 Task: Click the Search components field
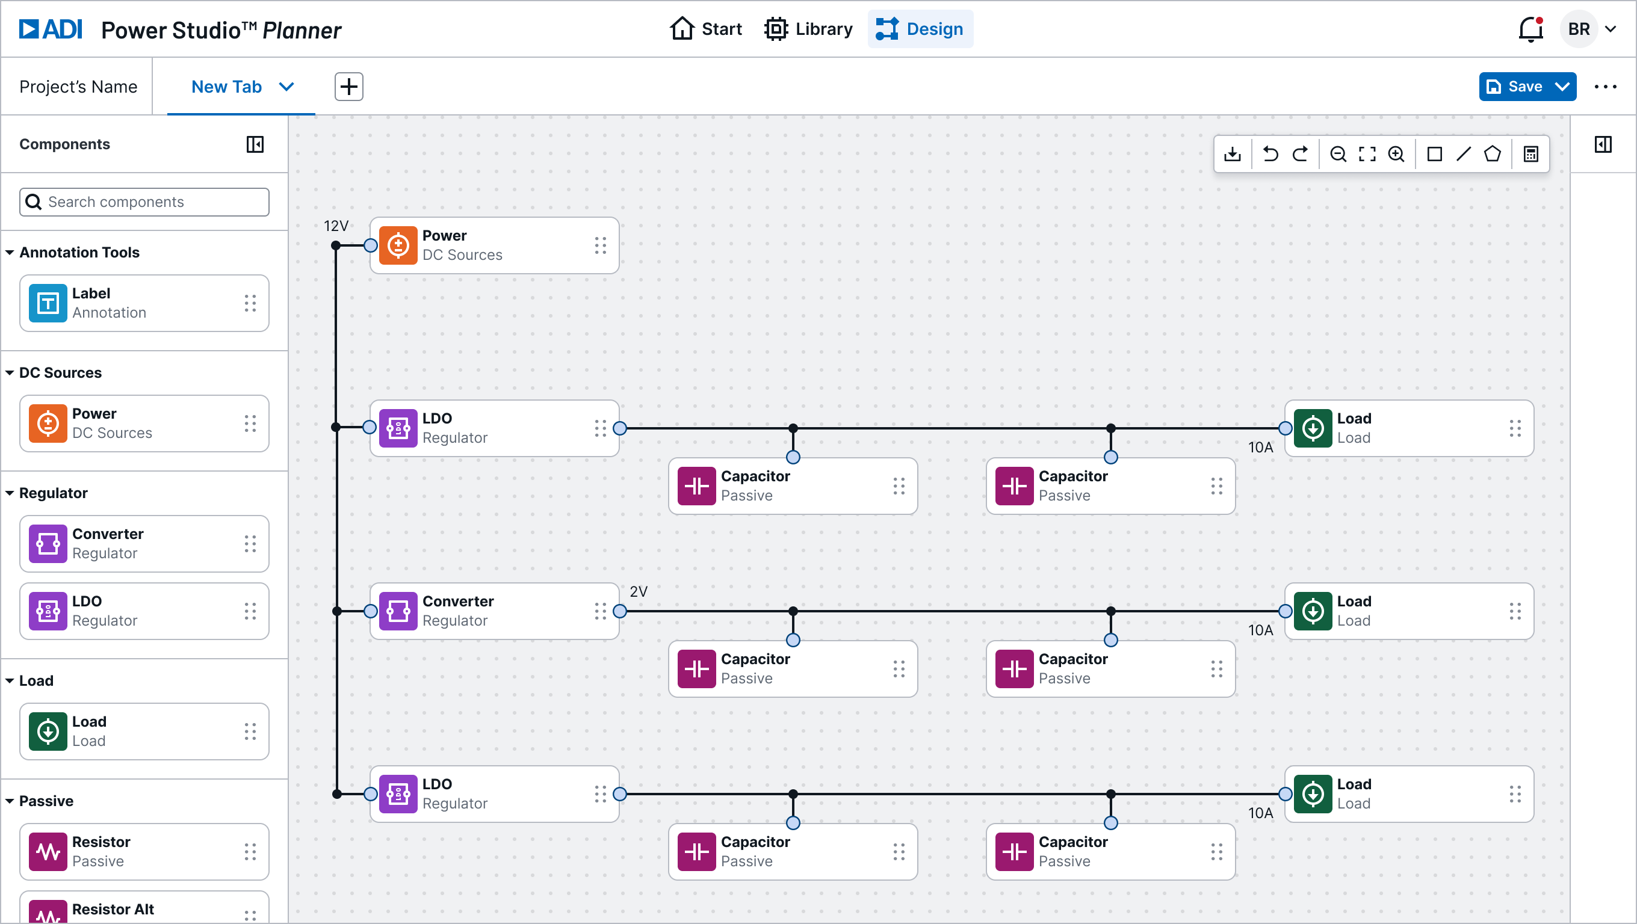point(145,202)
